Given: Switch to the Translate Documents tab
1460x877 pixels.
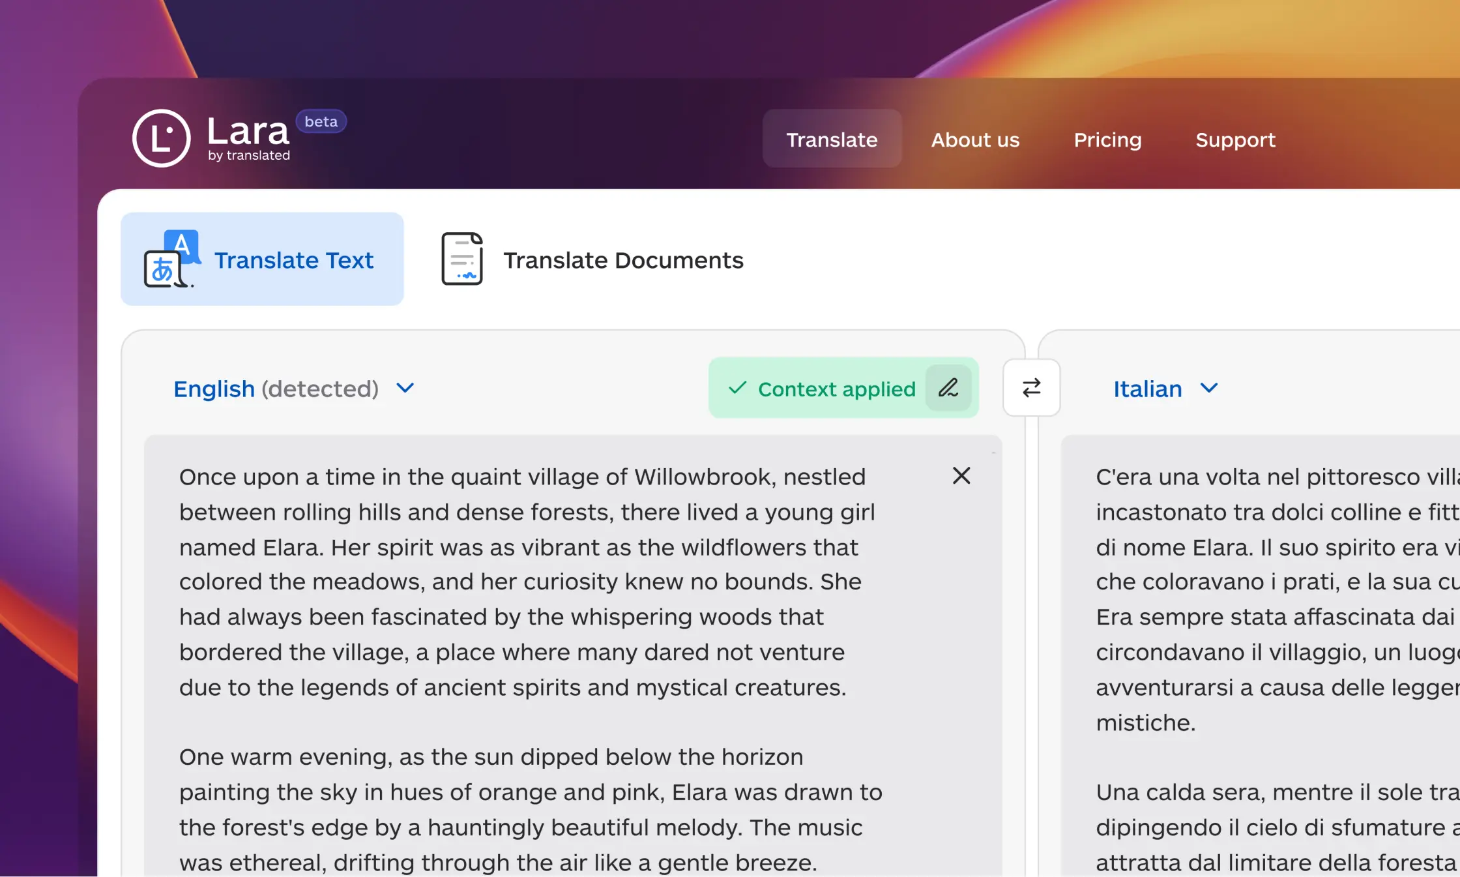Looking at the screenshot, I should (x=622, y=260).
